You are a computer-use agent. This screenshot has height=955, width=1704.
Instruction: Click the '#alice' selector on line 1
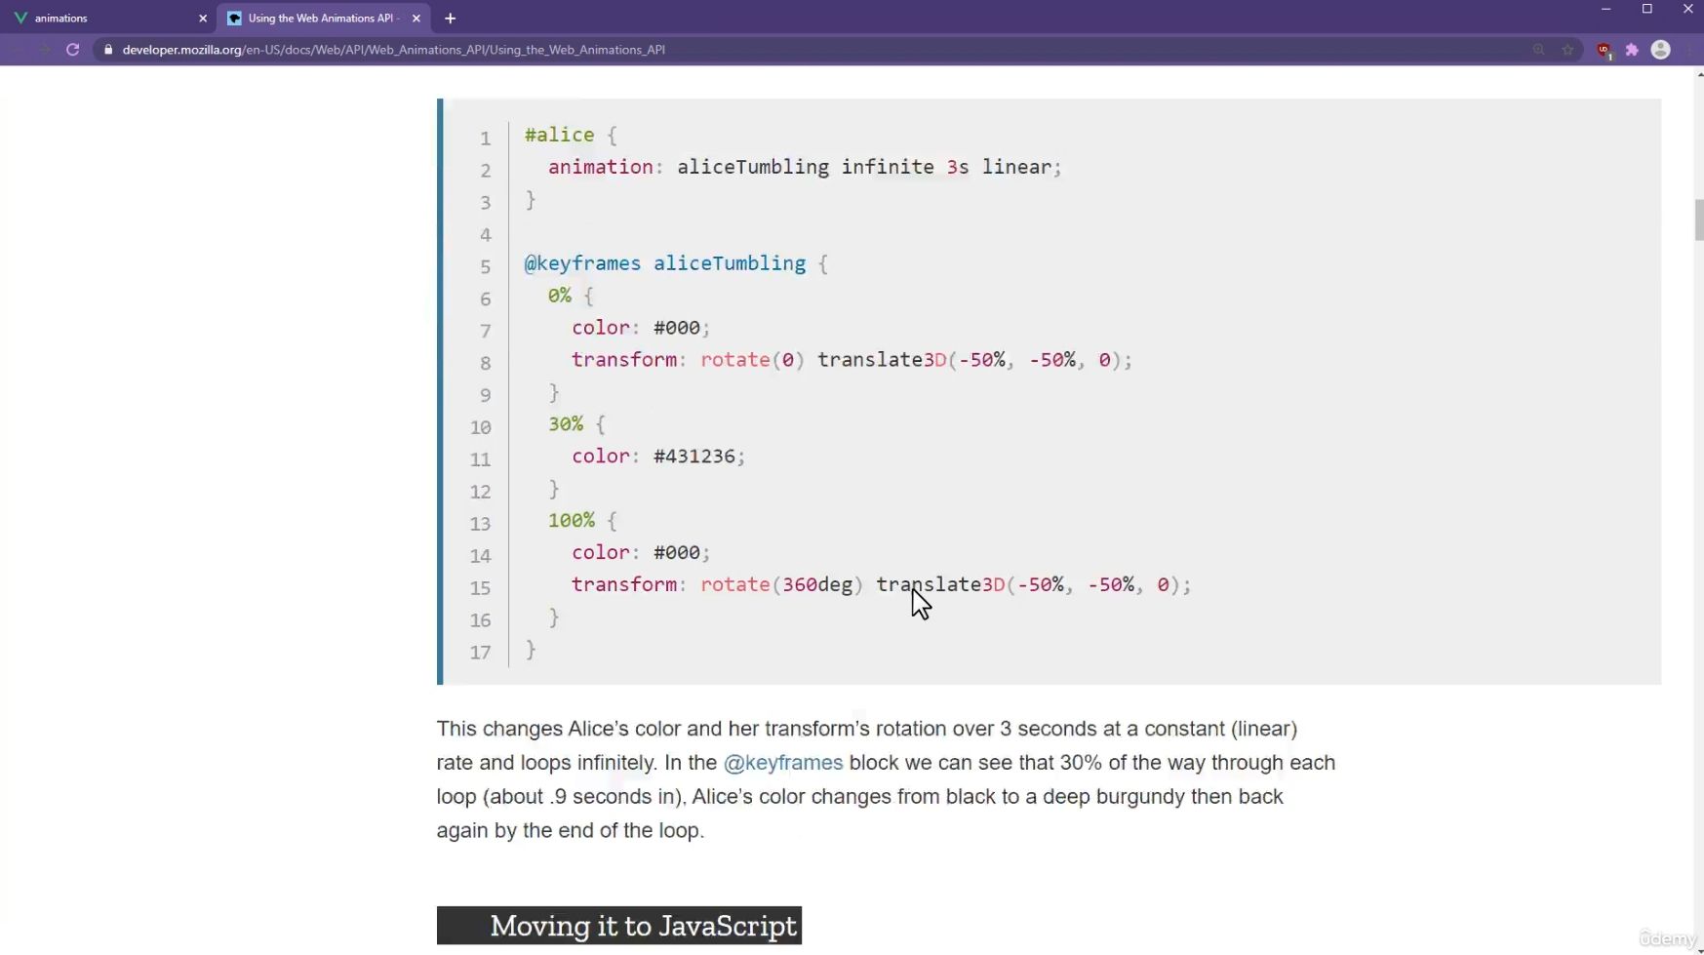pos(559,136)
